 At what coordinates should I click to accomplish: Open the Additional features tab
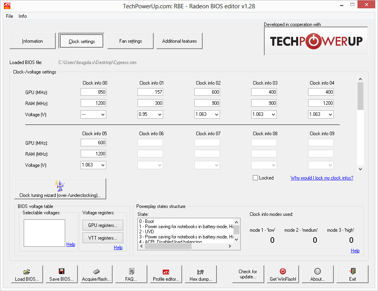point(179,41)
